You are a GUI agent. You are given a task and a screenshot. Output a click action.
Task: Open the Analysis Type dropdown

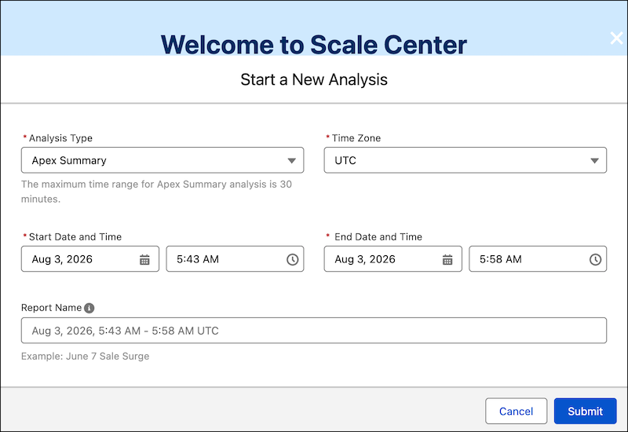tap(162, 160)
